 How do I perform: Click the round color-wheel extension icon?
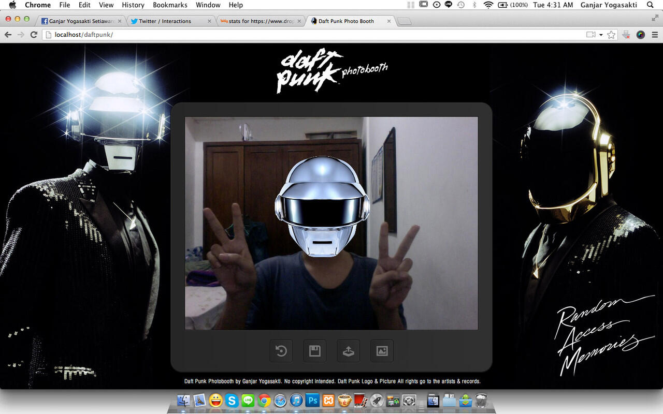coord(641,35)
